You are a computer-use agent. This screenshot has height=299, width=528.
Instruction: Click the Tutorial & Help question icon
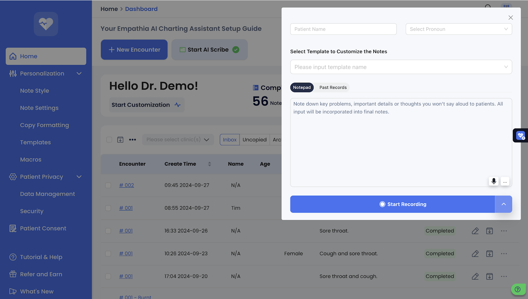pos(13,257)
